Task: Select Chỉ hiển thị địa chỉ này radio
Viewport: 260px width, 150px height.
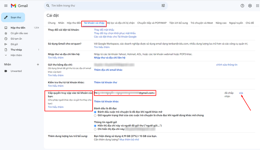Action: point(95,129)
